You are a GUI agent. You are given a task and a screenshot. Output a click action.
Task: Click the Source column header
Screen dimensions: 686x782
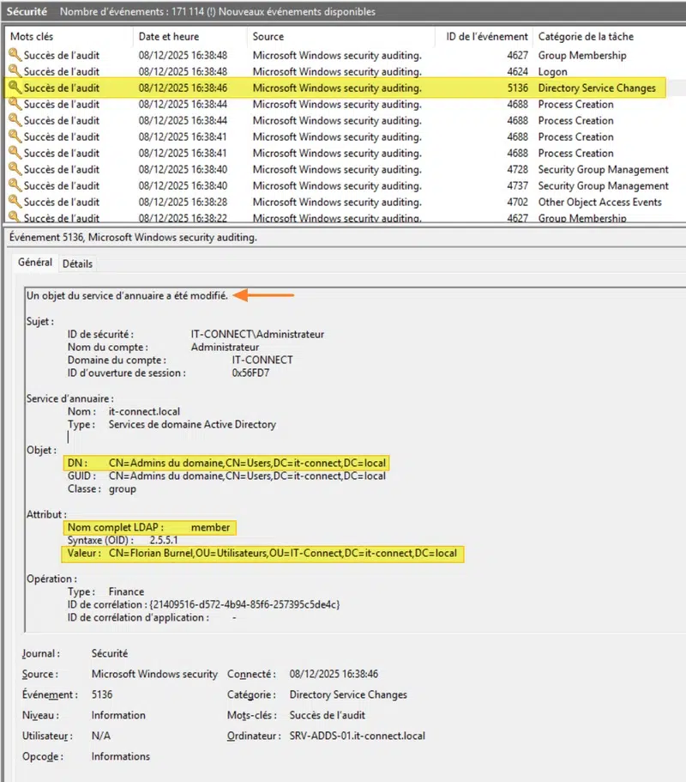(268, 36)
